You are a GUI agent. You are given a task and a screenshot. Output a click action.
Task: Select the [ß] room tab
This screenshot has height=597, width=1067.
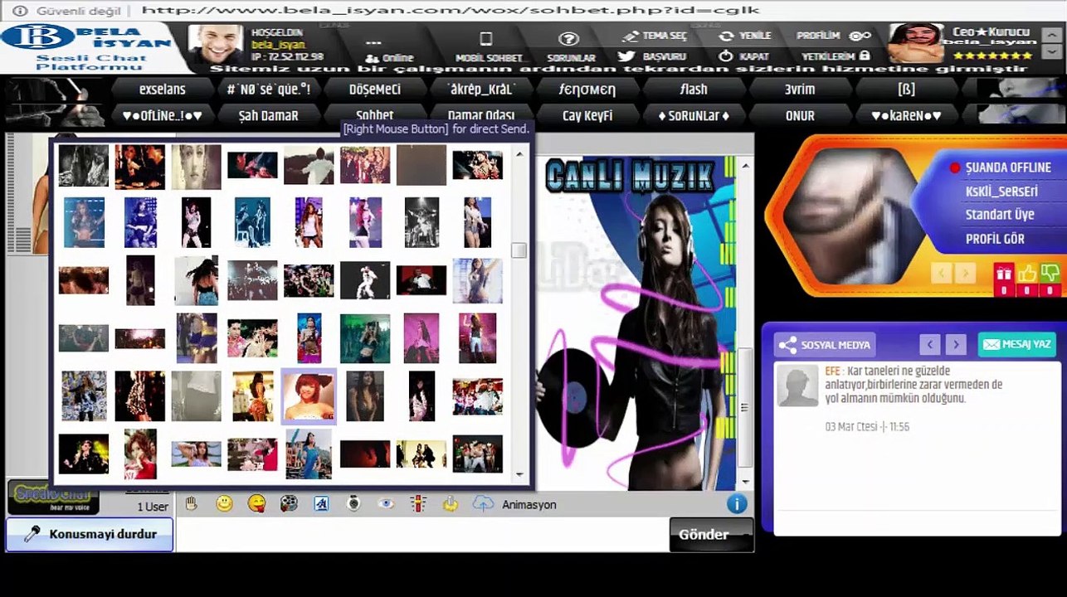coord(906,89)
